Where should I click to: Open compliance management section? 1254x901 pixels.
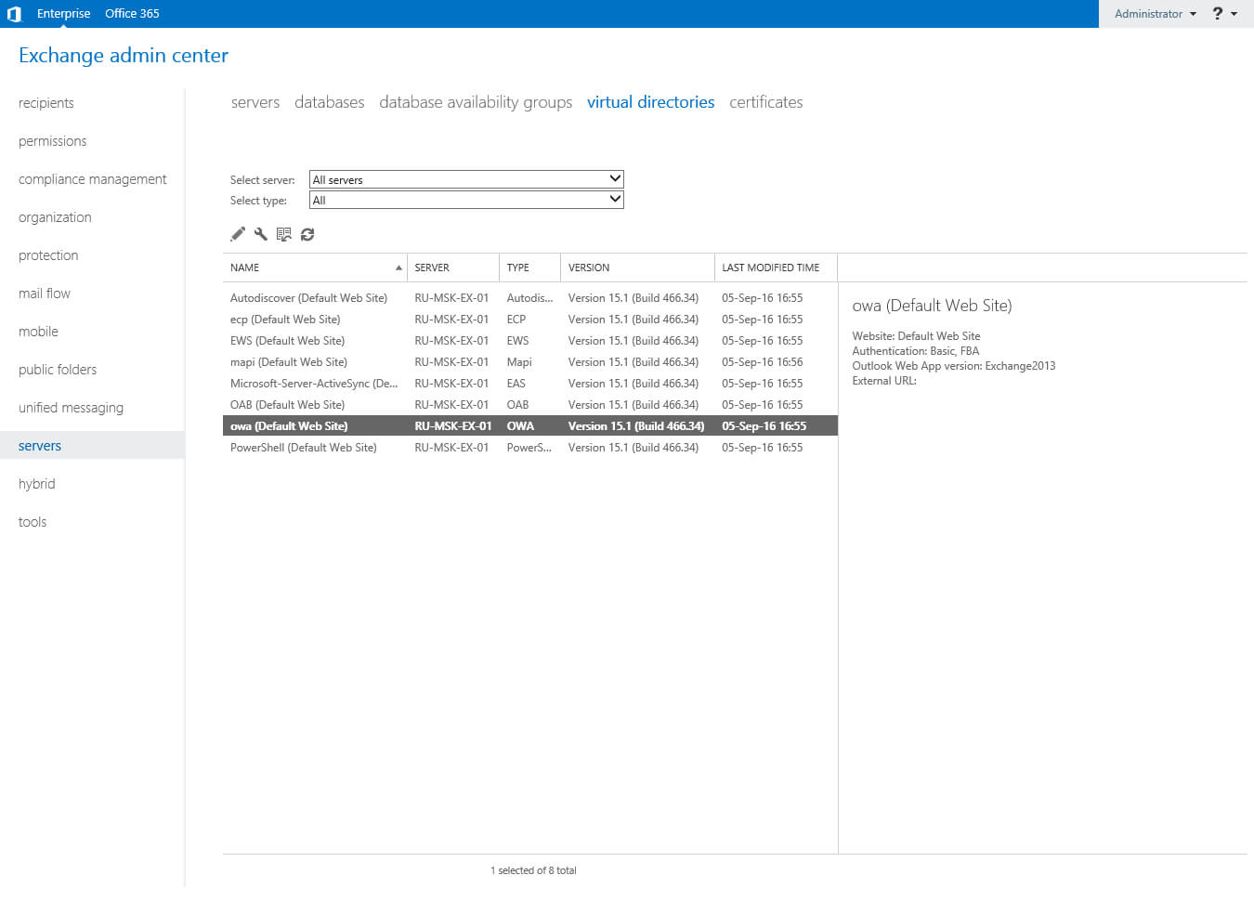[x=93, y=179]
